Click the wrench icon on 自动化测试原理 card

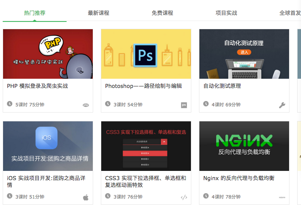282,105
